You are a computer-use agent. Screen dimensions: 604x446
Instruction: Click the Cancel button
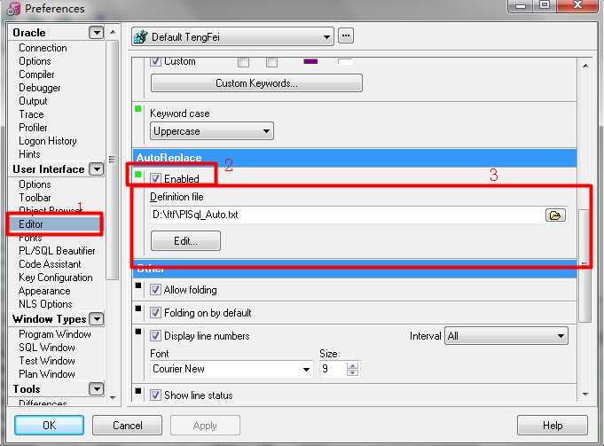pos(127,426)
